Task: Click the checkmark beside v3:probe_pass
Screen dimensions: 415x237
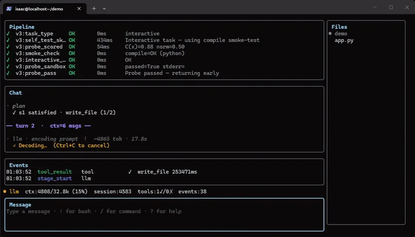Action: pyautogui.click(x=8, y=73)
